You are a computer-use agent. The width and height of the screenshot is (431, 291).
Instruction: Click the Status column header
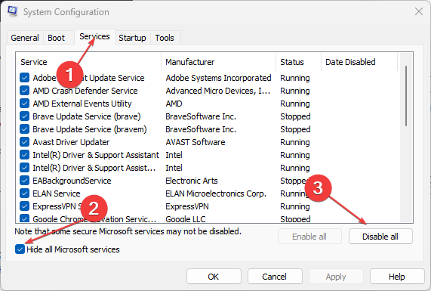298,62
